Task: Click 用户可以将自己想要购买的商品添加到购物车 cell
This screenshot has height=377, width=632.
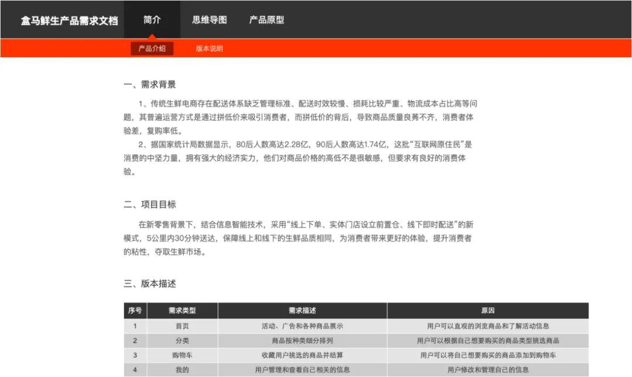Action: tap(487, 355)
